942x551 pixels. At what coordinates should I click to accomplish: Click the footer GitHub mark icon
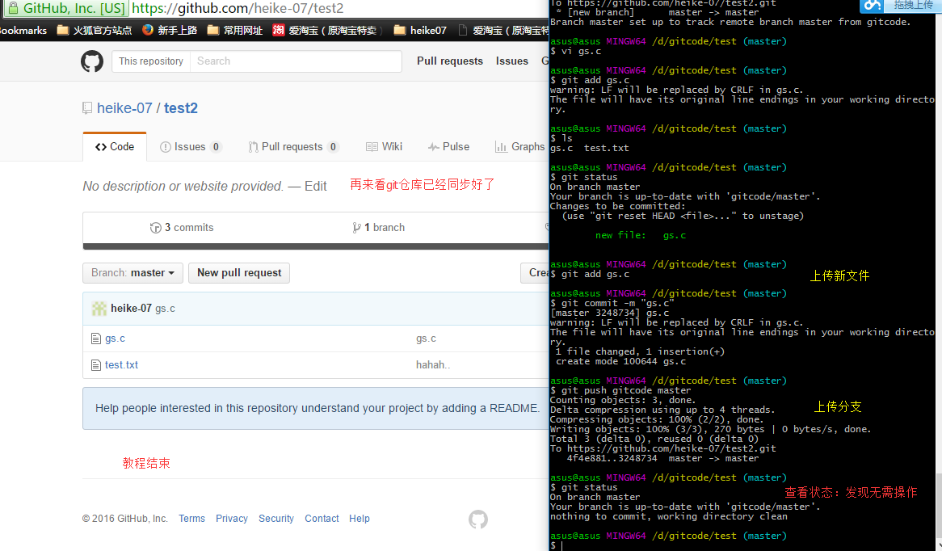pos(478,519)
